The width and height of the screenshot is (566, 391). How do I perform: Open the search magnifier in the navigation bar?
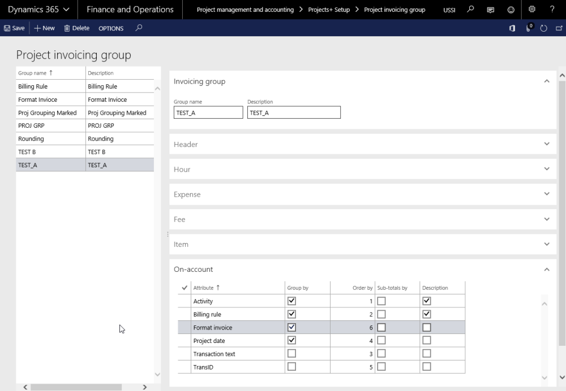point(471,10)
